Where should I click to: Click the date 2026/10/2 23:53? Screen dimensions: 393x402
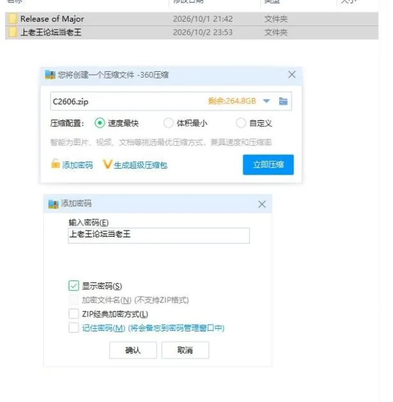click(x=203, y=32)
